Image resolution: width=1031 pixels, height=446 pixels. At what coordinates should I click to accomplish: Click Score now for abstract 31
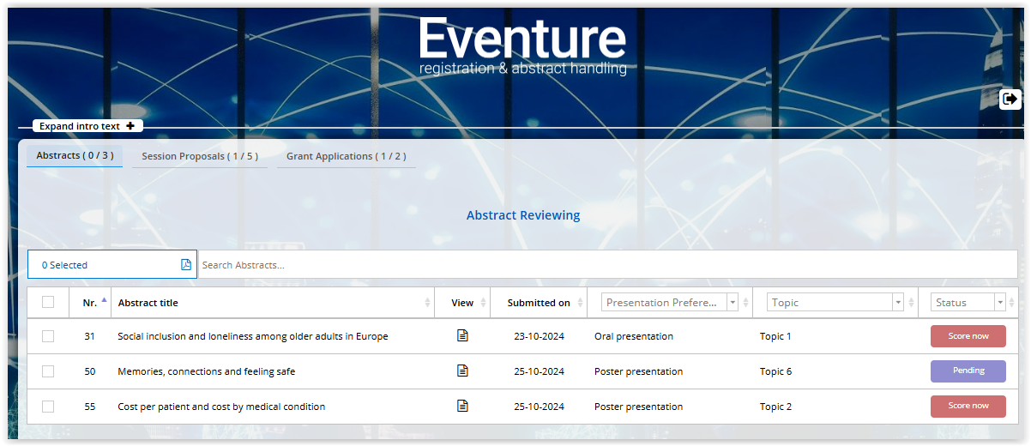click(x=968, y=336)
